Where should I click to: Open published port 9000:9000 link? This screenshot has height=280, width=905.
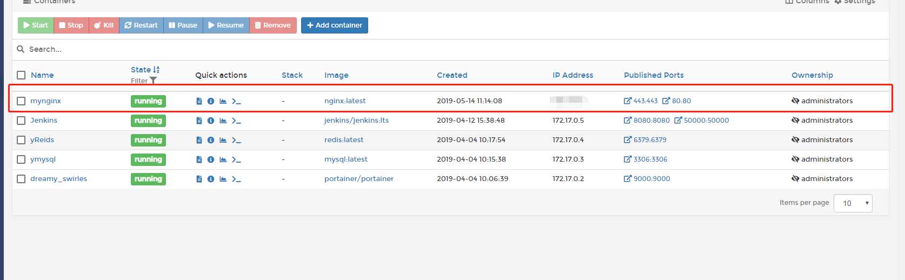tap(647, 179)
